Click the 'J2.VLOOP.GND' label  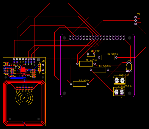125,86
